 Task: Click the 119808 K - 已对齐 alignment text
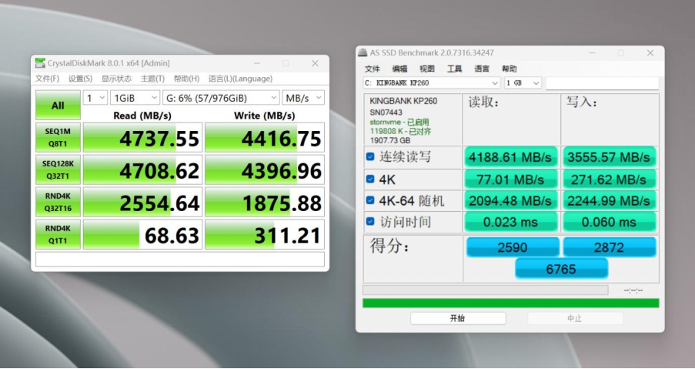coord(401,131)
